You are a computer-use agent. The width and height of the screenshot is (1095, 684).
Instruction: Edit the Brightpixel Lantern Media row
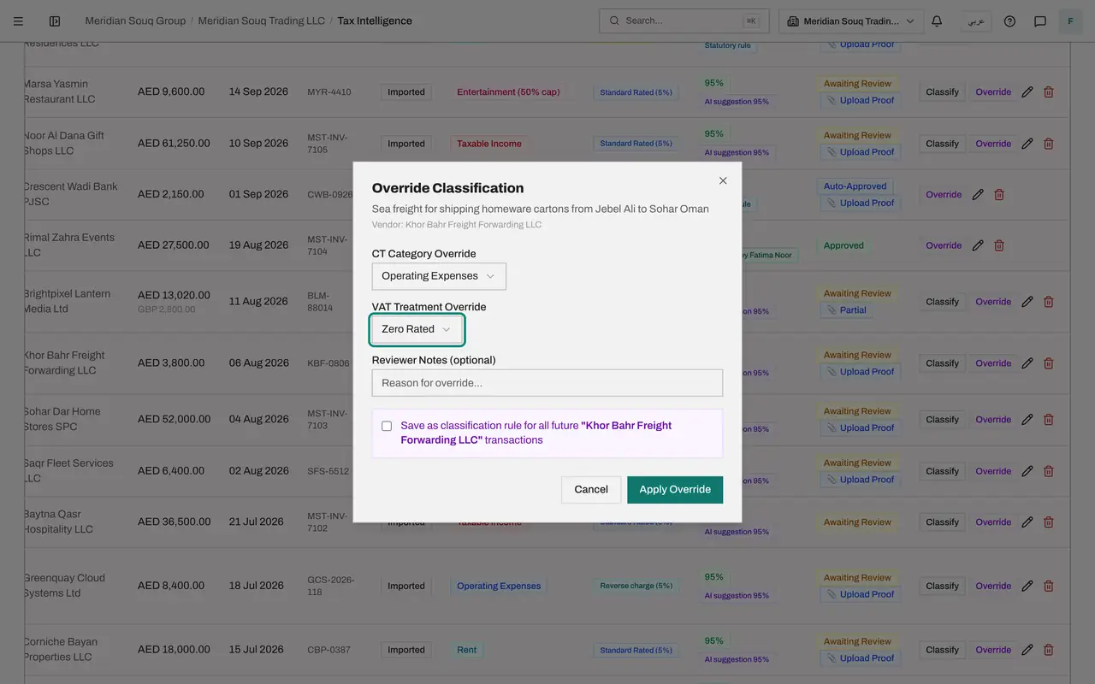1027,302
